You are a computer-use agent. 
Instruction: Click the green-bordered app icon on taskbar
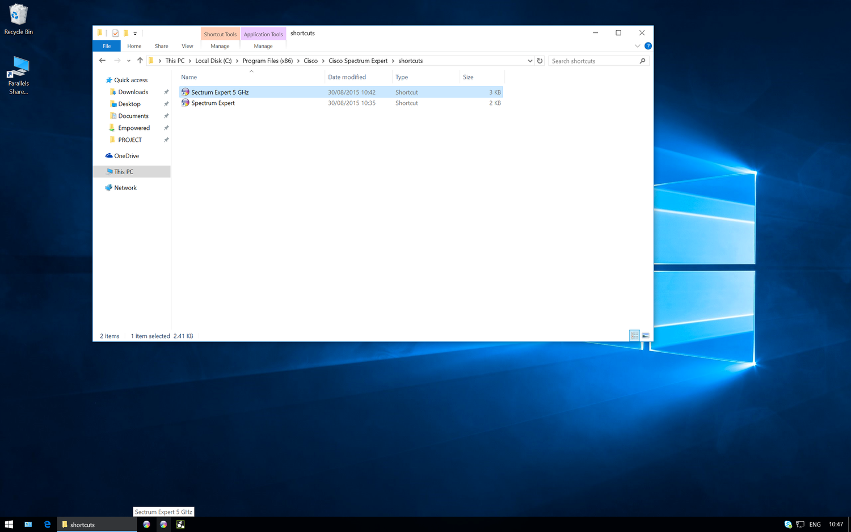180,525
